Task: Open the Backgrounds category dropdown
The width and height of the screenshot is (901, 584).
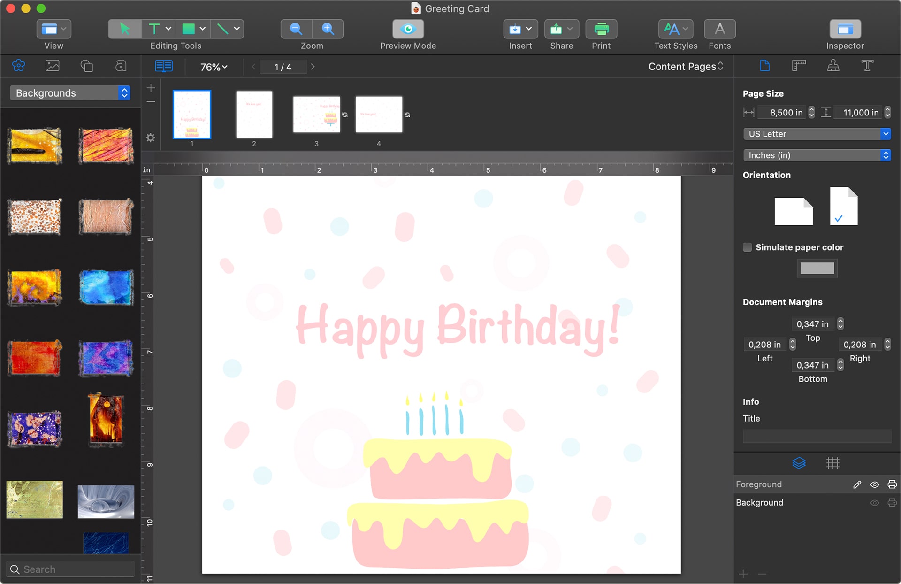Action: coord(69,92)
